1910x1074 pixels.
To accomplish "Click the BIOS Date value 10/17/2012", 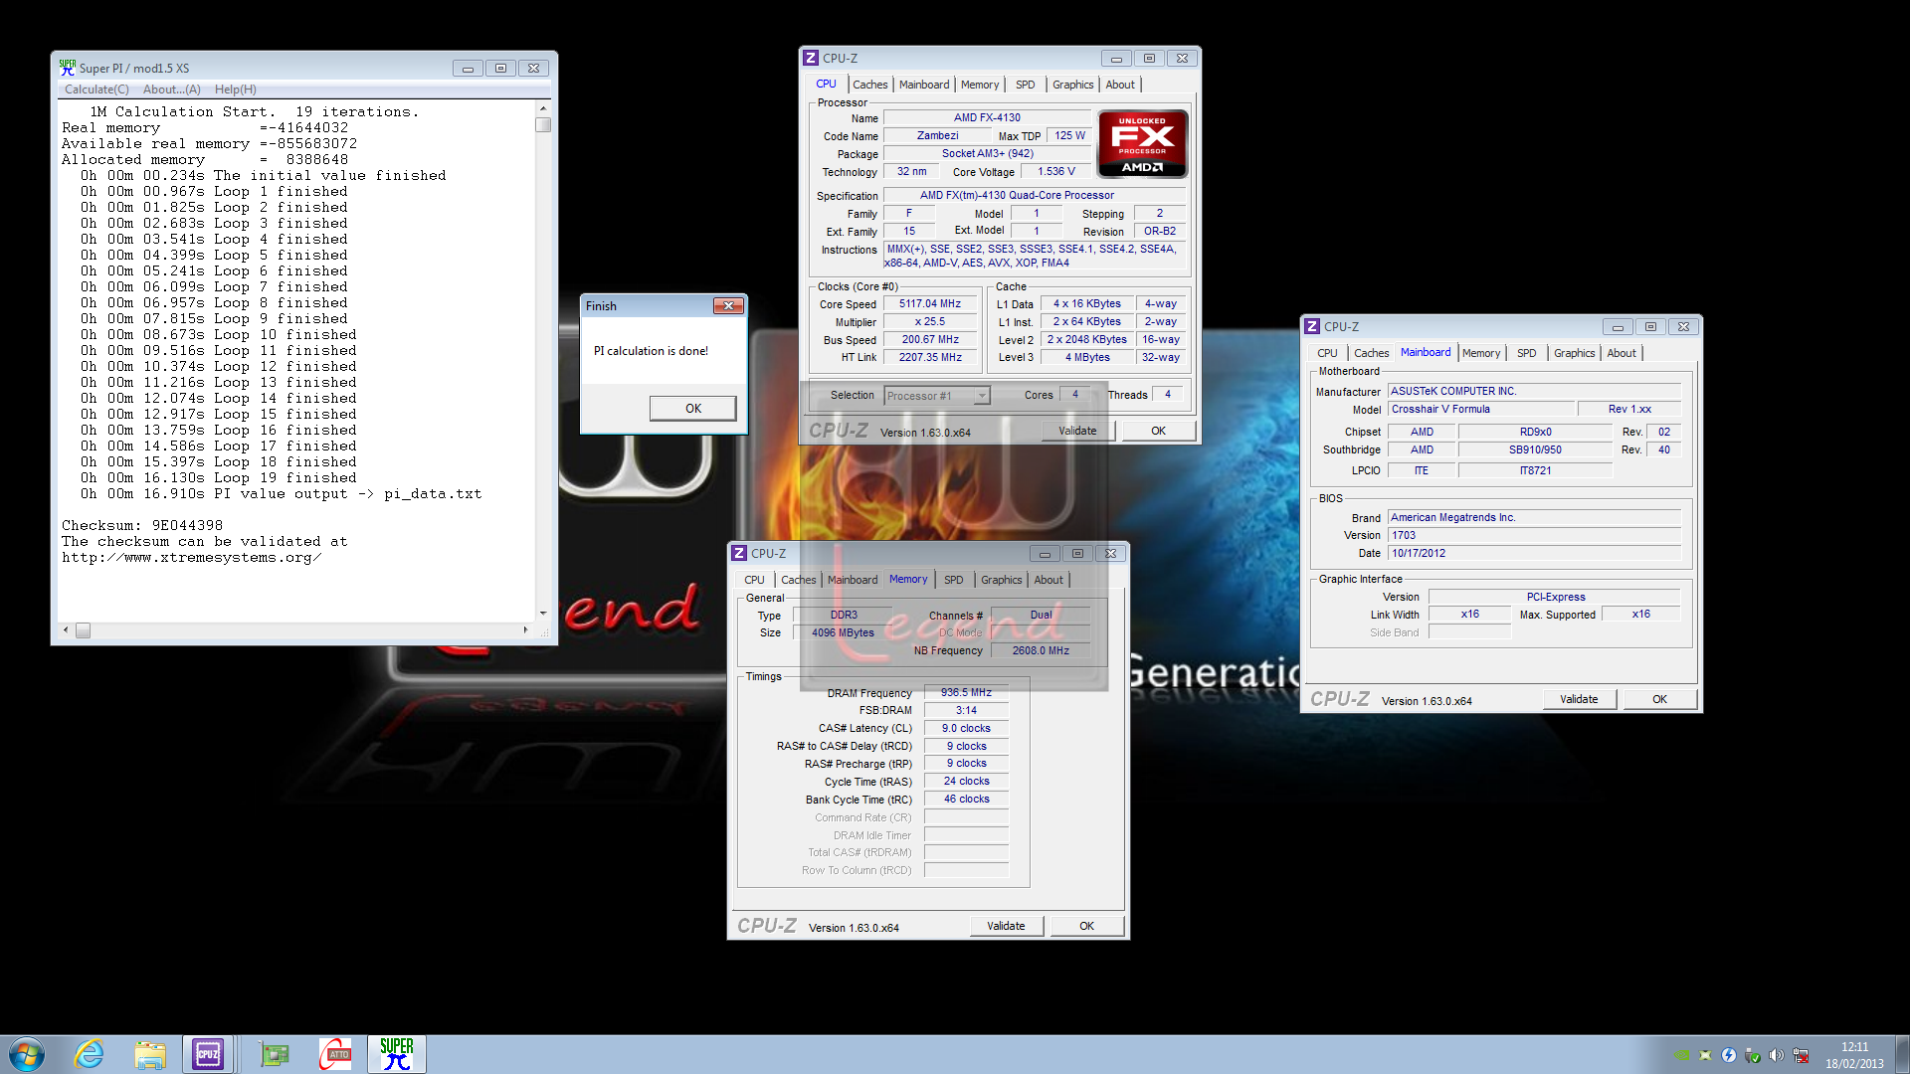I will [1534, 553].
